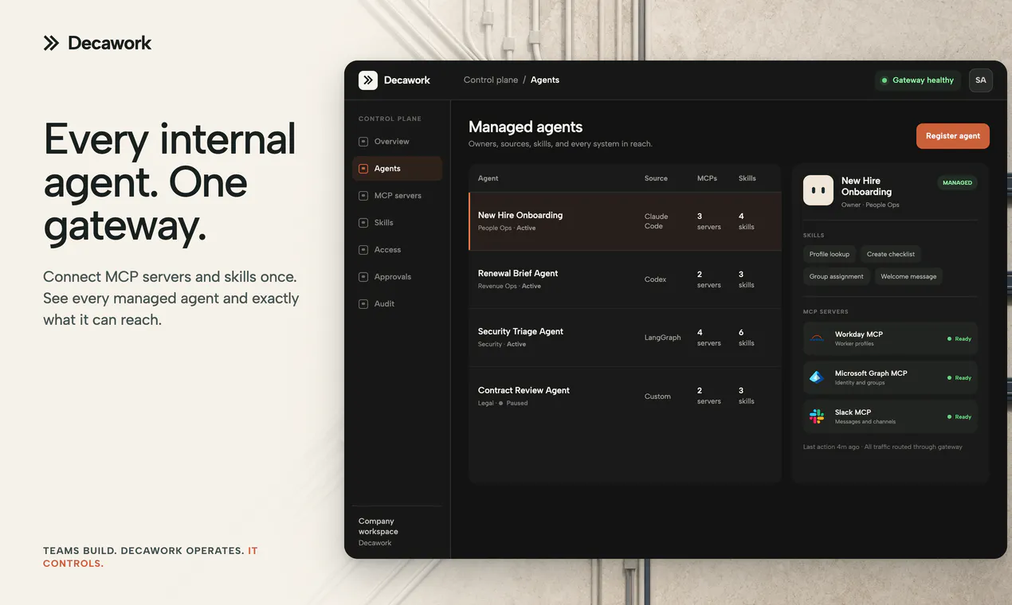The width and height of the screenshot is (1012, 605).
Task: Select the New Hire Onboarding agent row
Action: [x=625, y=221]
